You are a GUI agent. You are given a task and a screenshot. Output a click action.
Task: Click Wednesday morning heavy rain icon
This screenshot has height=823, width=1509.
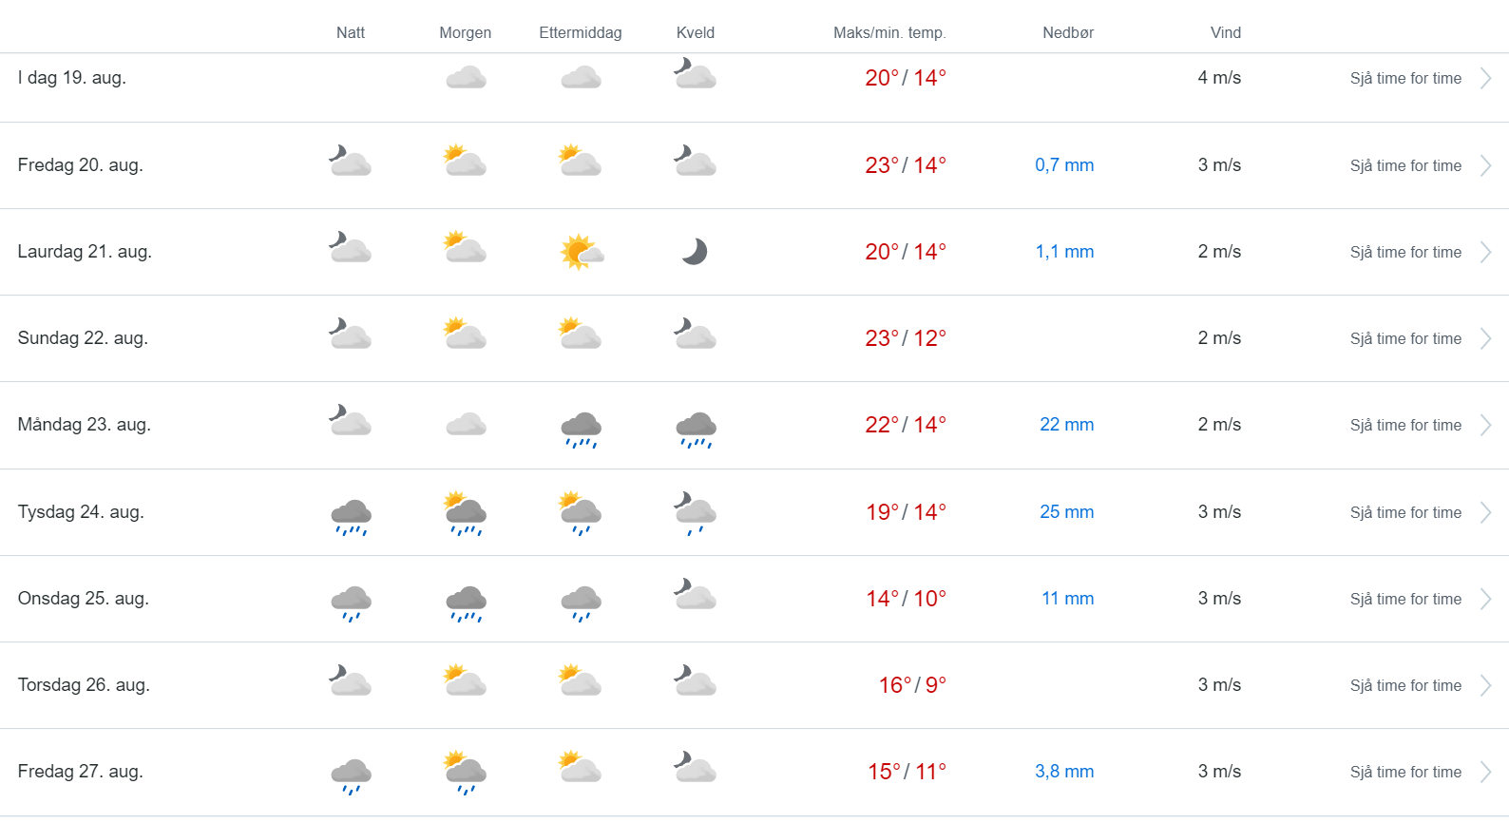(x=466, y=603)
